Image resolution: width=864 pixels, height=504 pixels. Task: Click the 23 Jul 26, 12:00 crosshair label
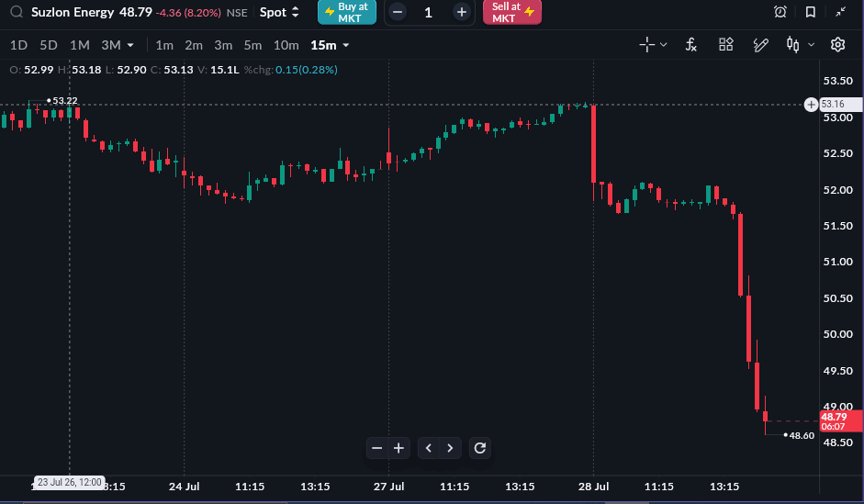pos(70,483)
